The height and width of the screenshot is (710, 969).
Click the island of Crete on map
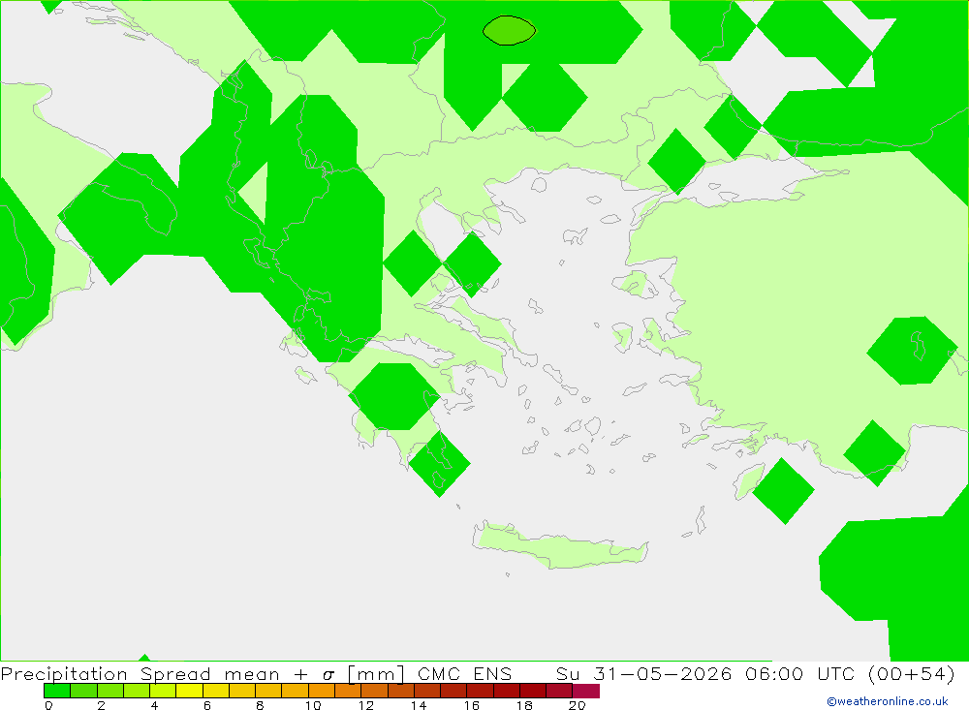point(559,545)
